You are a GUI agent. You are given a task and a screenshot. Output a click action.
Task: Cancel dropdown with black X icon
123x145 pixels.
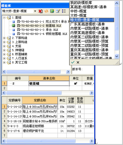click(78, 62)
